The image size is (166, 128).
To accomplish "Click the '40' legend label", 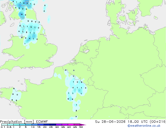I will (69, 127).
